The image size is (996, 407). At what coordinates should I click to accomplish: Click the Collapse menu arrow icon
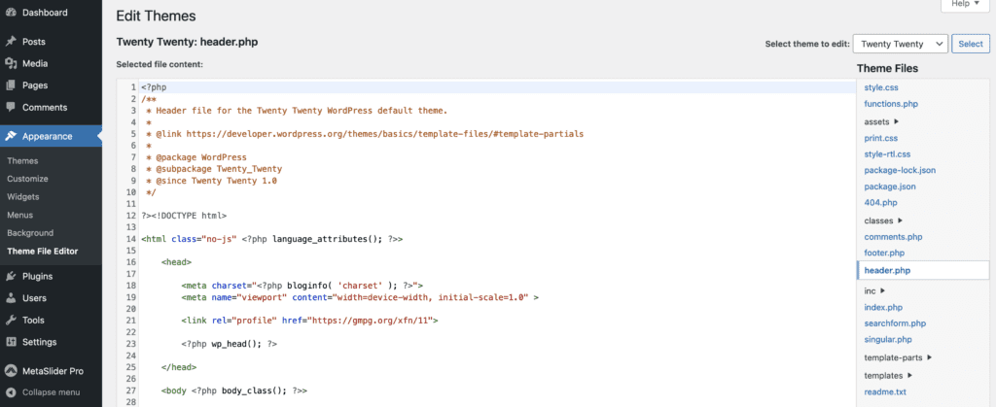tap(10, 392)
